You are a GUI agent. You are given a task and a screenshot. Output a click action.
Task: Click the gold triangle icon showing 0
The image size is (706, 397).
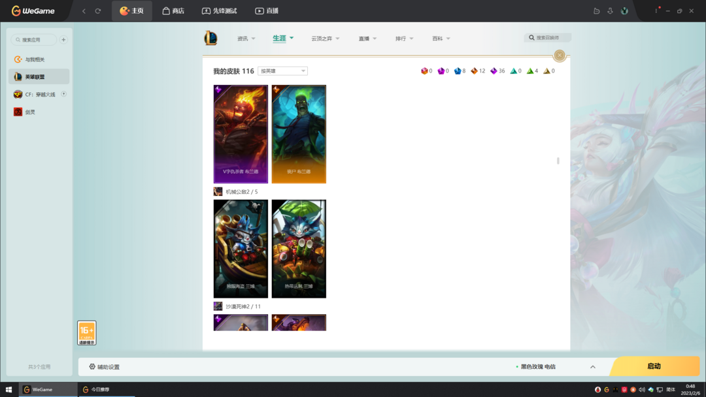pos(546,71)
